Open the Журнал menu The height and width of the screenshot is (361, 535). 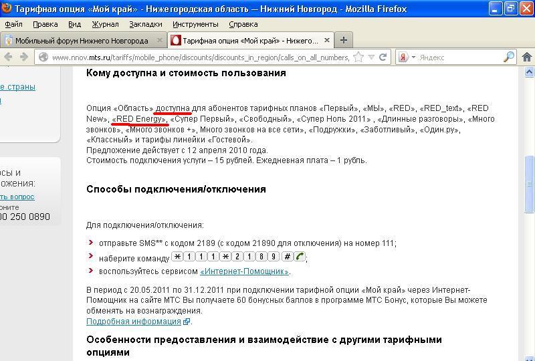tap(106, 24)
